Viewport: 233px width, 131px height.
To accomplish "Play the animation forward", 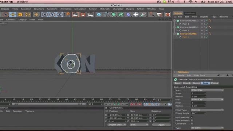I will (118, 104).
